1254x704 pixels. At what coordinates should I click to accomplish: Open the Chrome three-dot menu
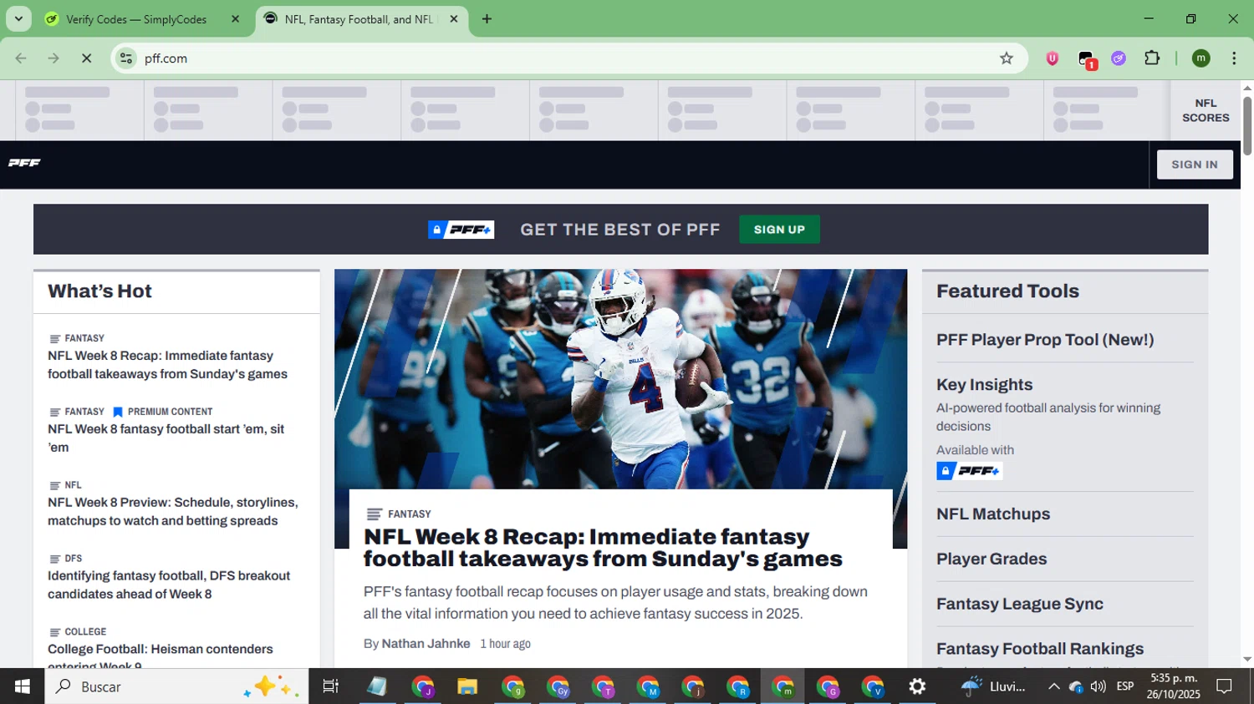tap(1234, 58)
